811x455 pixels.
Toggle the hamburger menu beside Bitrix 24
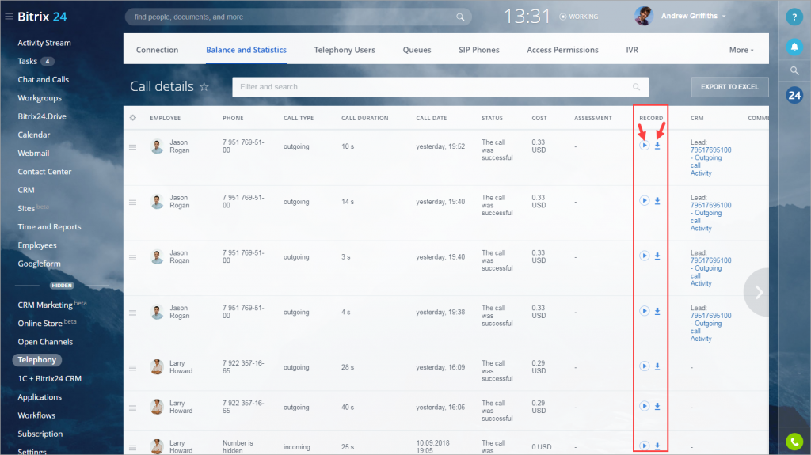[9, 17]
